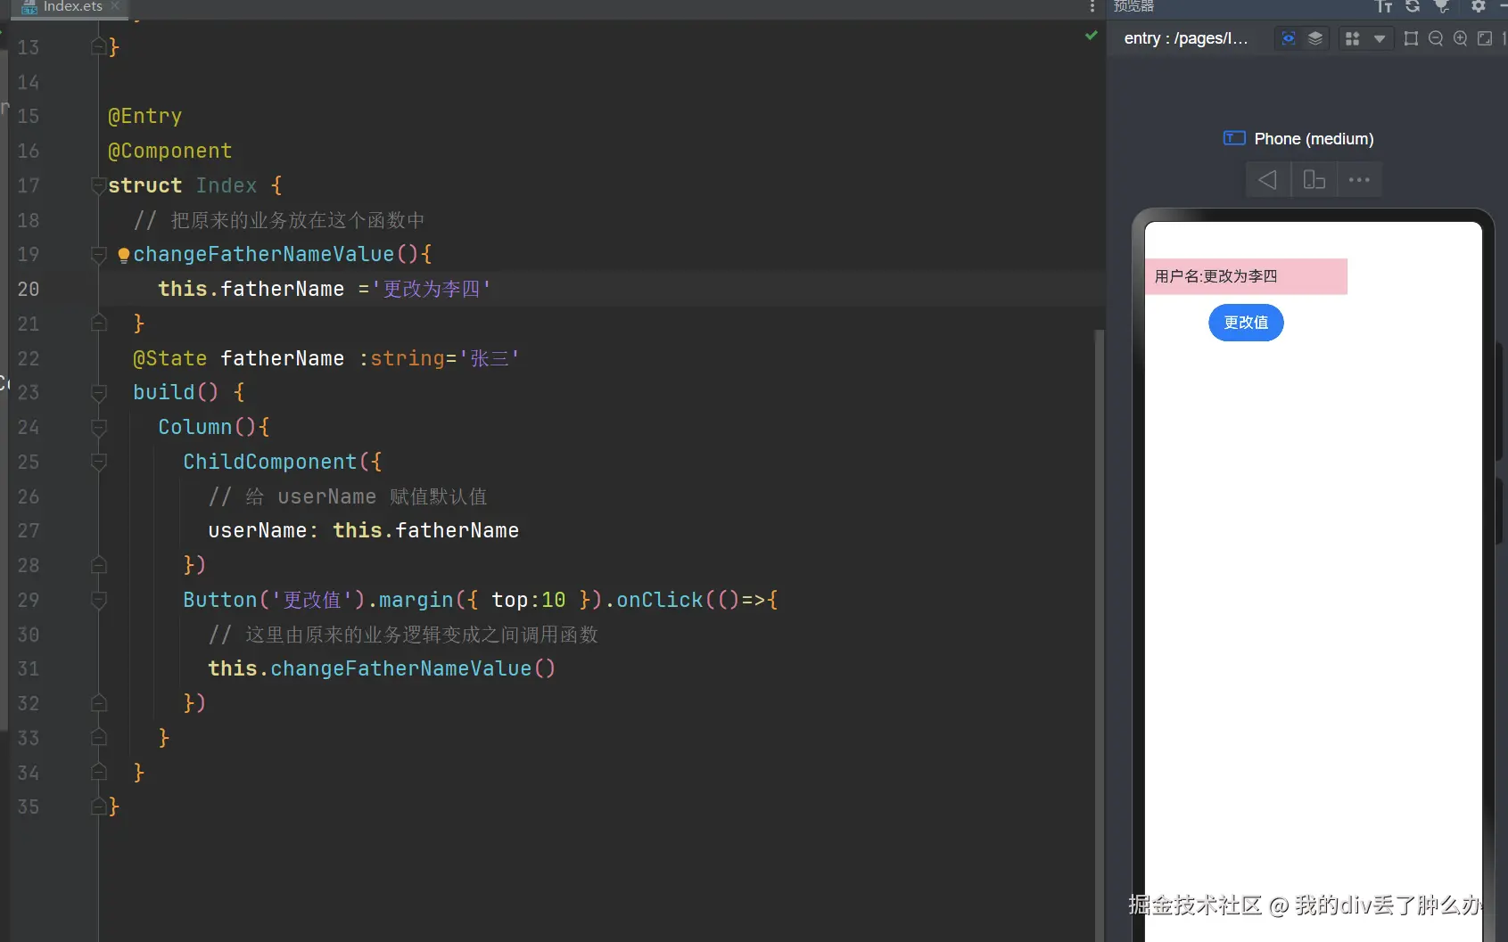Collapse the build() fold on line 23
The width and height of the screenshot is (1508, 942).
(99, 392)
